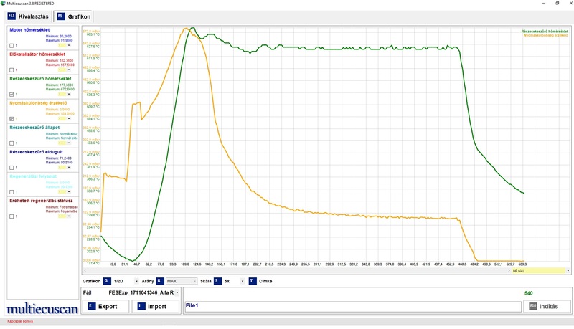
Task: Click the G key icon next to Grafikon
Action: tap(107, 282)
